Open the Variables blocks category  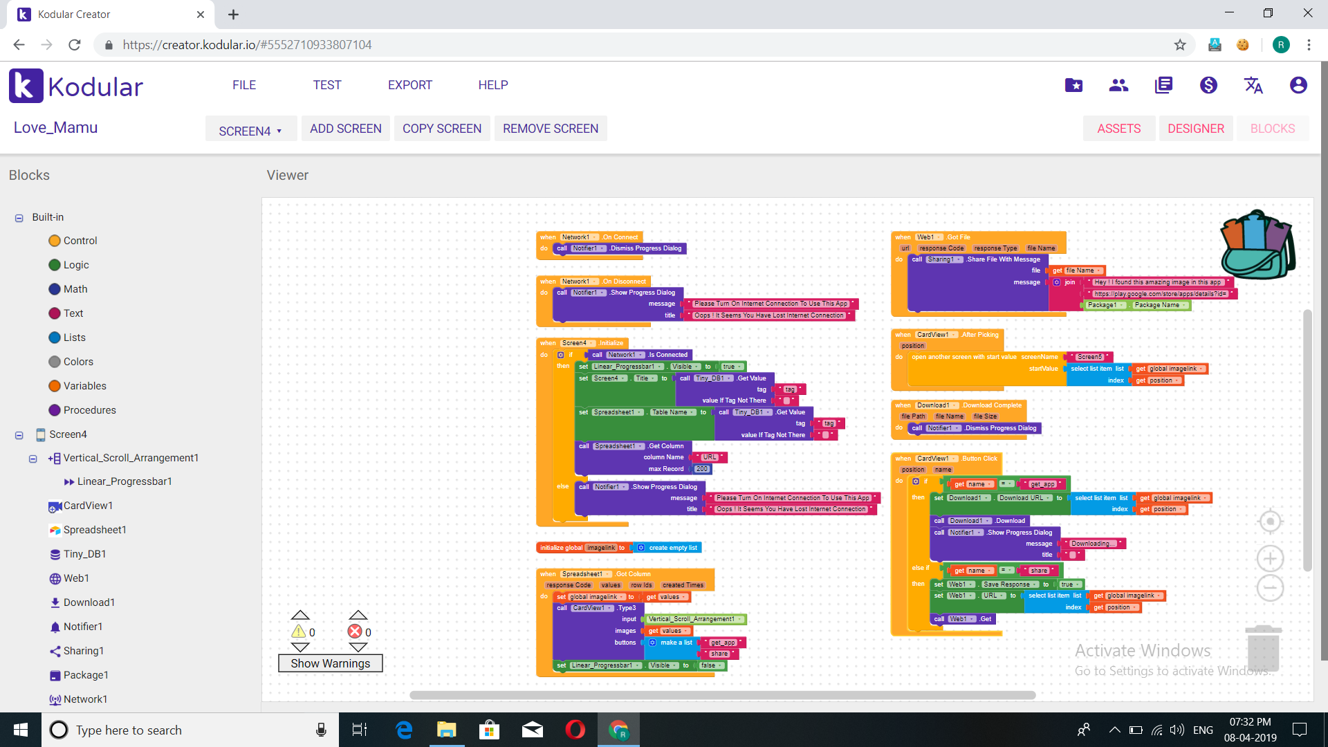tap(77, 386)
